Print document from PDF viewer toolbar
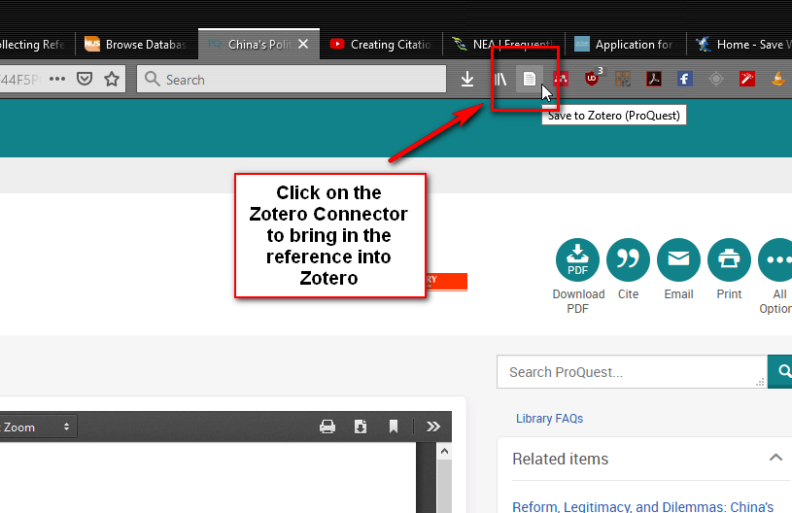Viewport: 792px width, 513px height. (x=327, y=427)
